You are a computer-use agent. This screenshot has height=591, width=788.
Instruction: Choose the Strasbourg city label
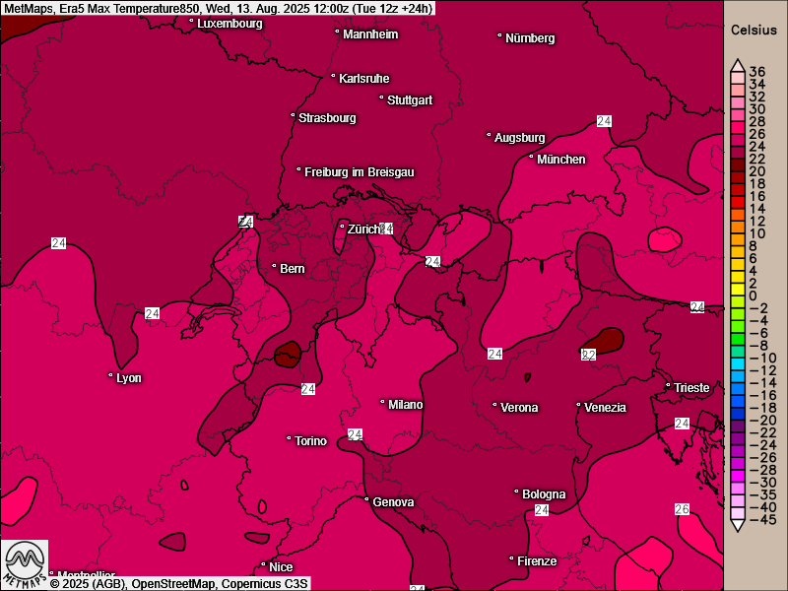click(x=327, y=118)
